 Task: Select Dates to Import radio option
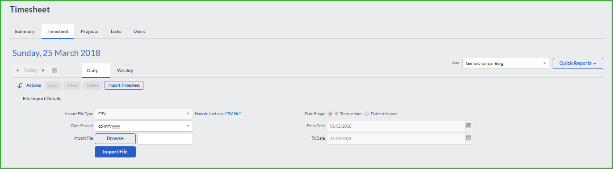(367, 114)
